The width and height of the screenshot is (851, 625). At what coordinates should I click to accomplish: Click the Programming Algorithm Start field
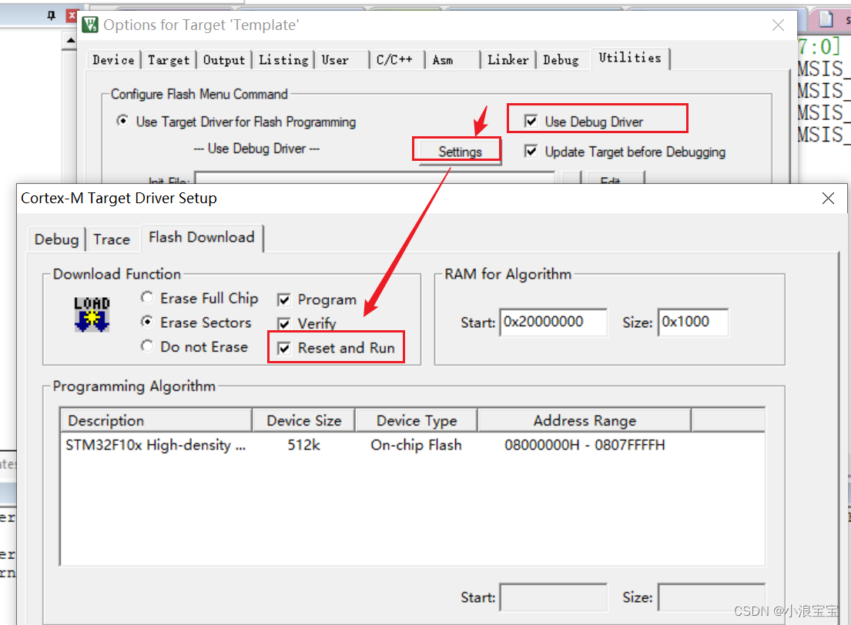553,597
